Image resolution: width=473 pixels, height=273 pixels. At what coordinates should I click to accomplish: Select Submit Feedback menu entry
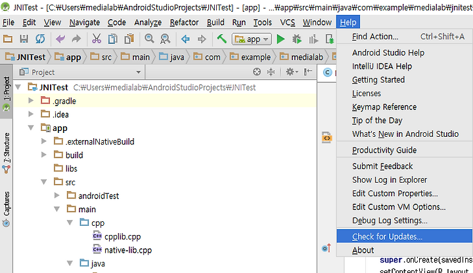[x=404, y=166]
